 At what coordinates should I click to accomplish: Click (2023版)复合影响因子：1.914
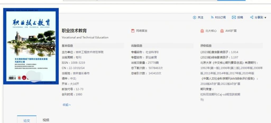219,52
